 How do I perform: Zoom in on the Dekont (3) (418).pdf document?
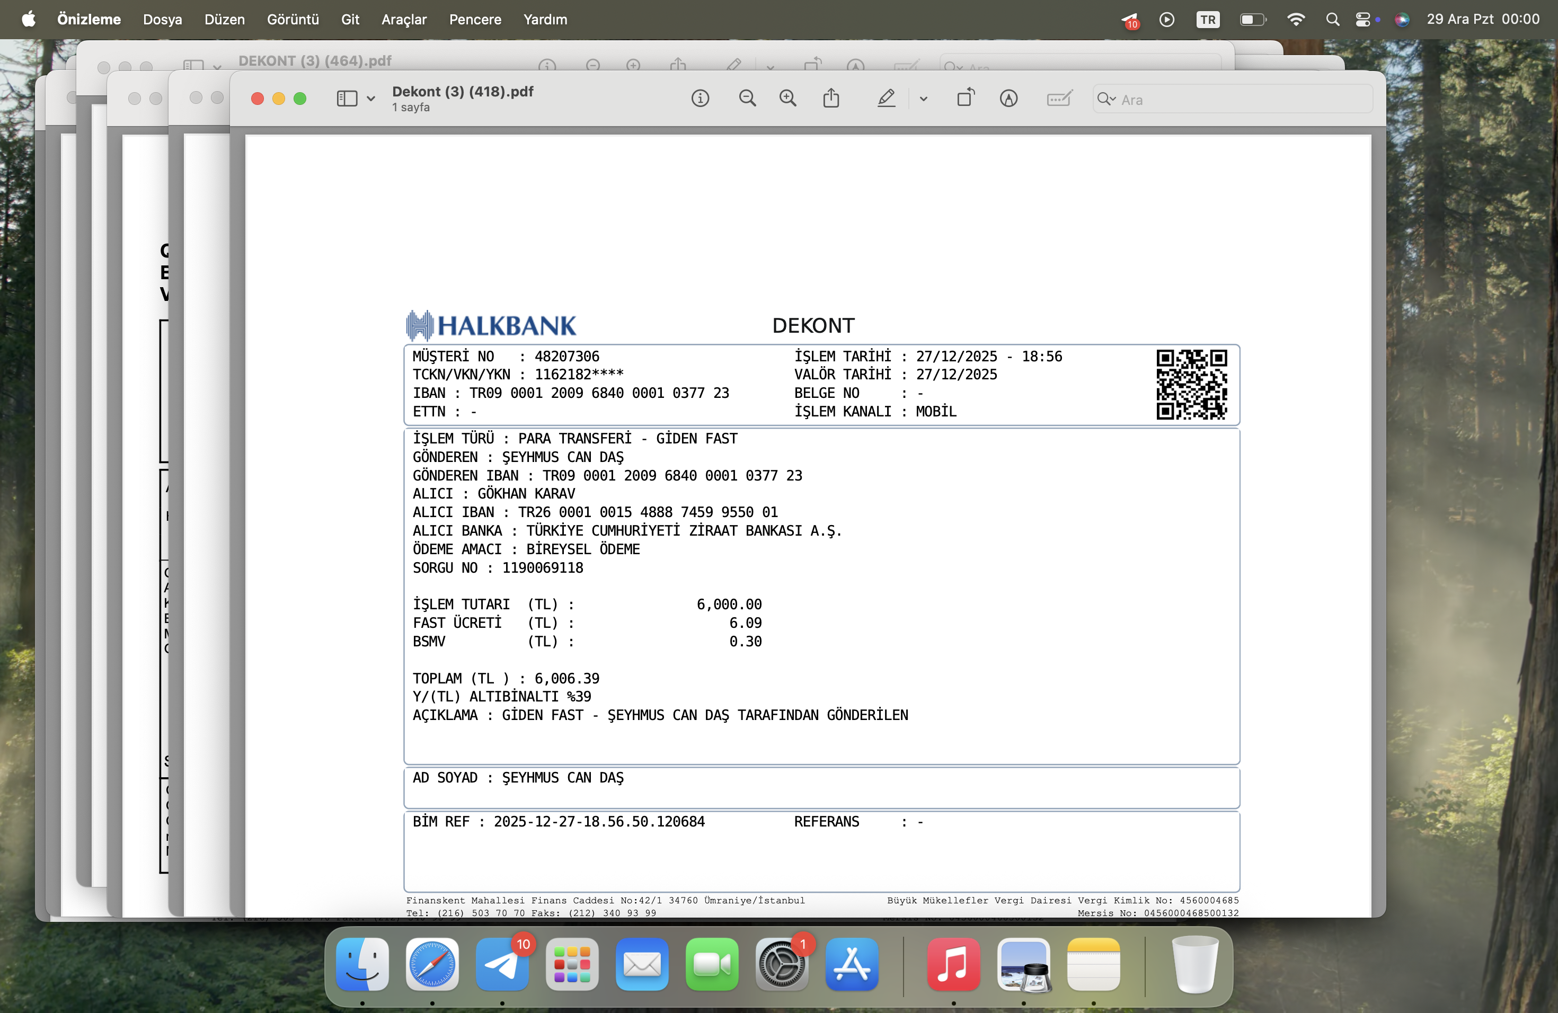pos(787,99)
